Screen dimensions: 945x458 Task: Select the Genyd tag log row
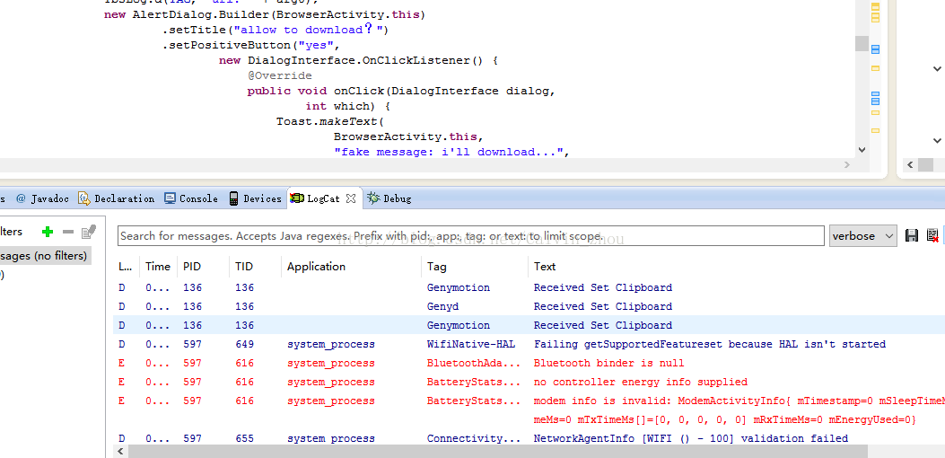coord(529,306)
